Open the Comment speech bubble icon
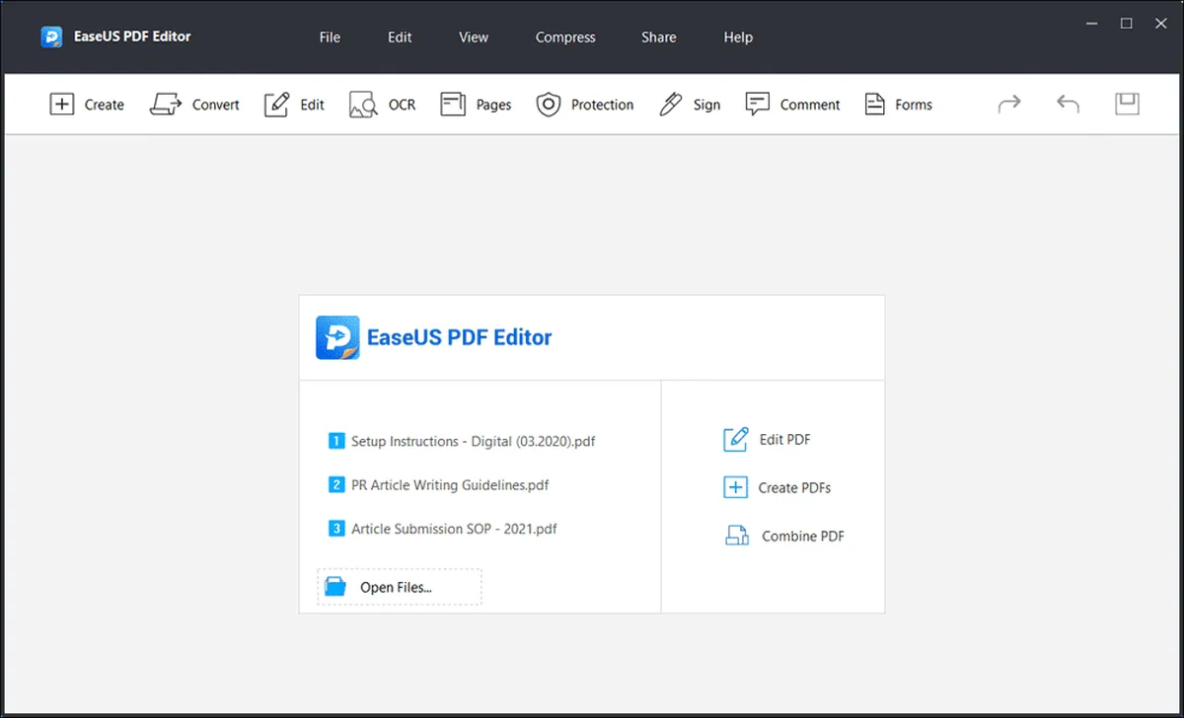 pyautogui.click(x=758, y=105)
